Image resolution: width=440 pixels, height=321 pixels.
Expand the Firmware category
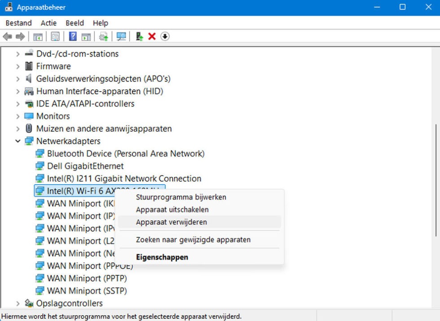(x=17, y=66)
